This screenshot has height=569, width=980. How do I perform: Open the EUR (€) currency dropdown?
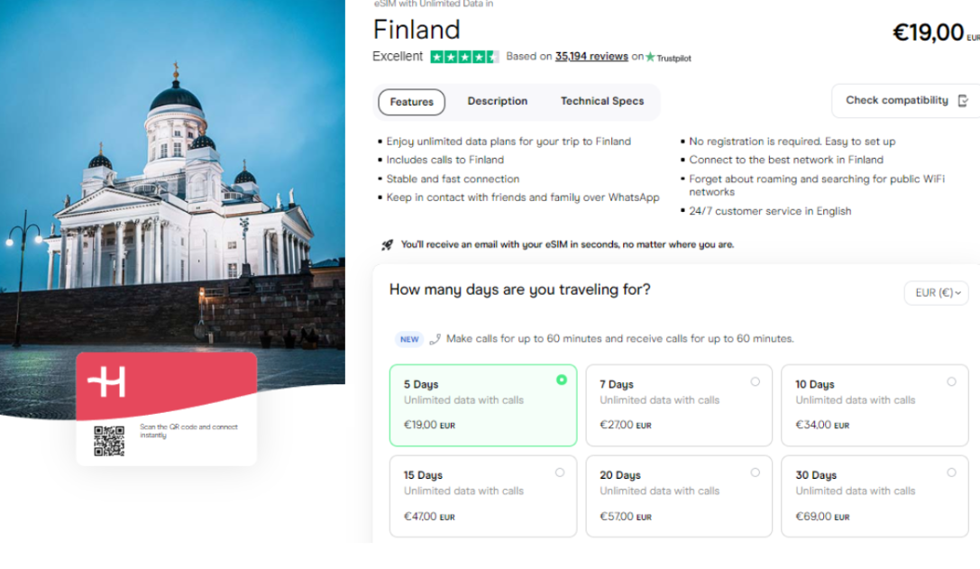pyautogui.click(x=936, y=293)
